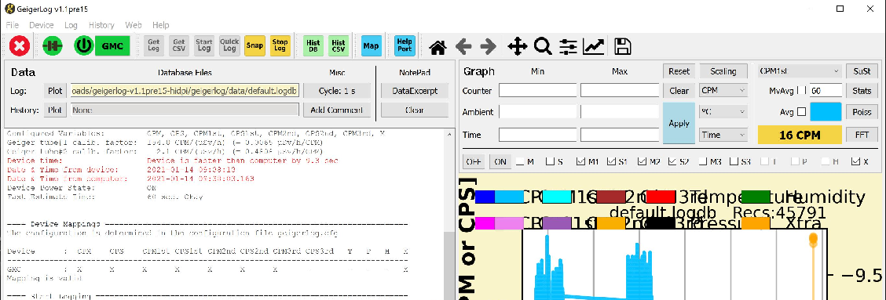The image size is (886, 300).
Task: Click the red X exit icon
Action: coord(20,46)
